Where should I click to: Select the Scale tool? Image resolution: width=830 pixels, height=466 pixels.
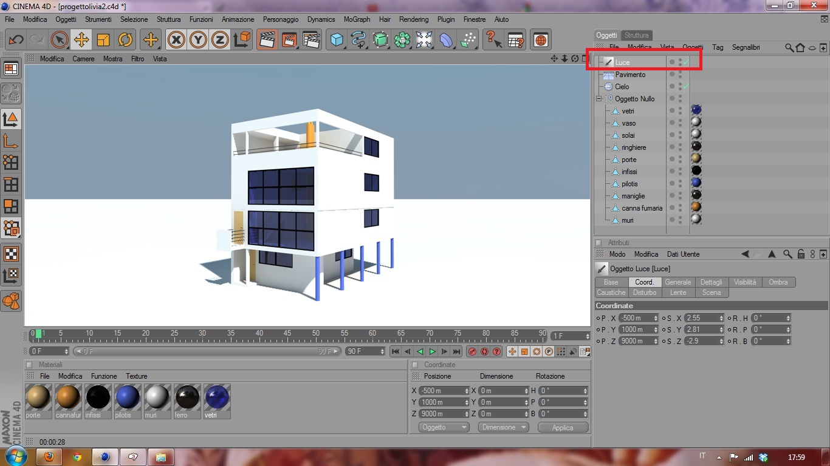[x=103, y=40]
